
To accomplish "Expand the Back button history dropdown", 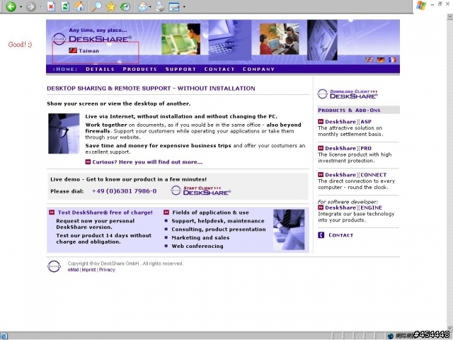I will pyautogui.click(x=21, y=6).
